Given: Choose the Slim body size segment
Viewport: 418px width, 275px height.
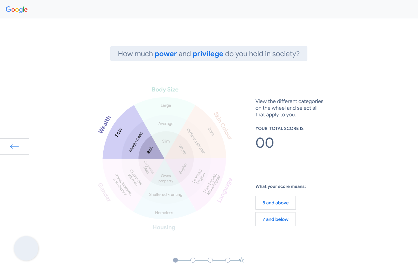Looking at the screenshot, I should coord(166,141).
